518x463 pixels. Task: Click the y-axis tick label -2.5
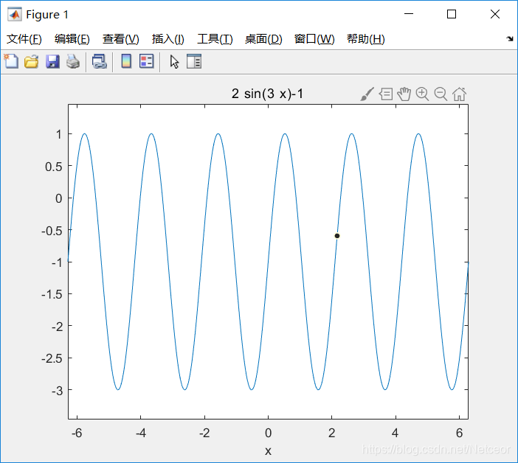[x=52, y=358]
